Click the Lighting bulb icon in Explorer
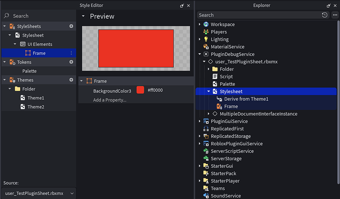Screen dimensions: 340x199 pos(206,39)
